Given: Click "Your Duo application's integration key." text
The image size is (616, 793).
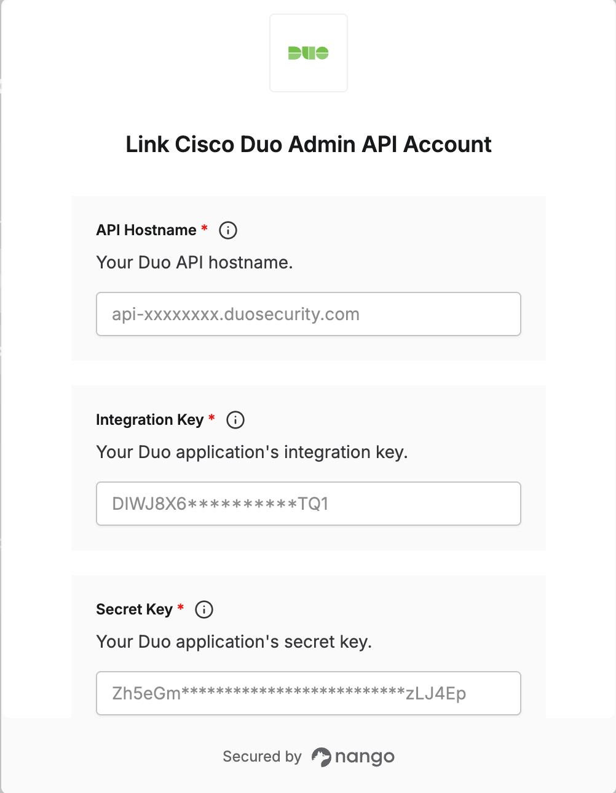Looking at the screenshot, I should click(252, 452).
